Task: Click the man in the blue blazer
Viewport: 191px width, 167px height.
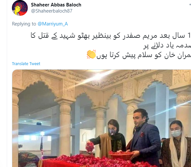Action: 145,138
